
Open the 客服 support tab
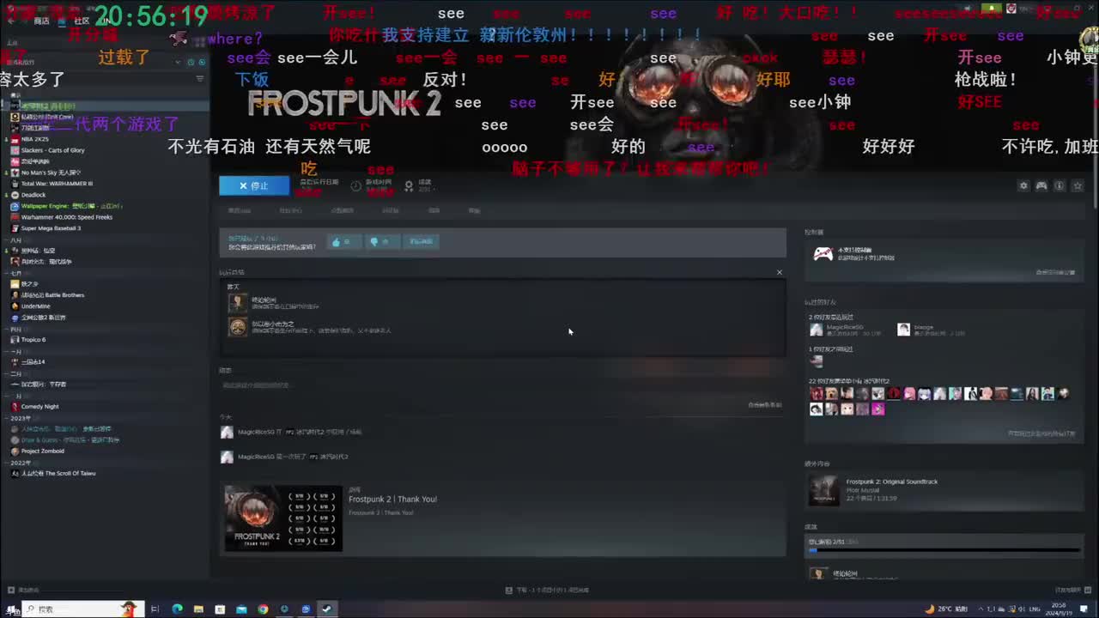(x=475, y=210)
